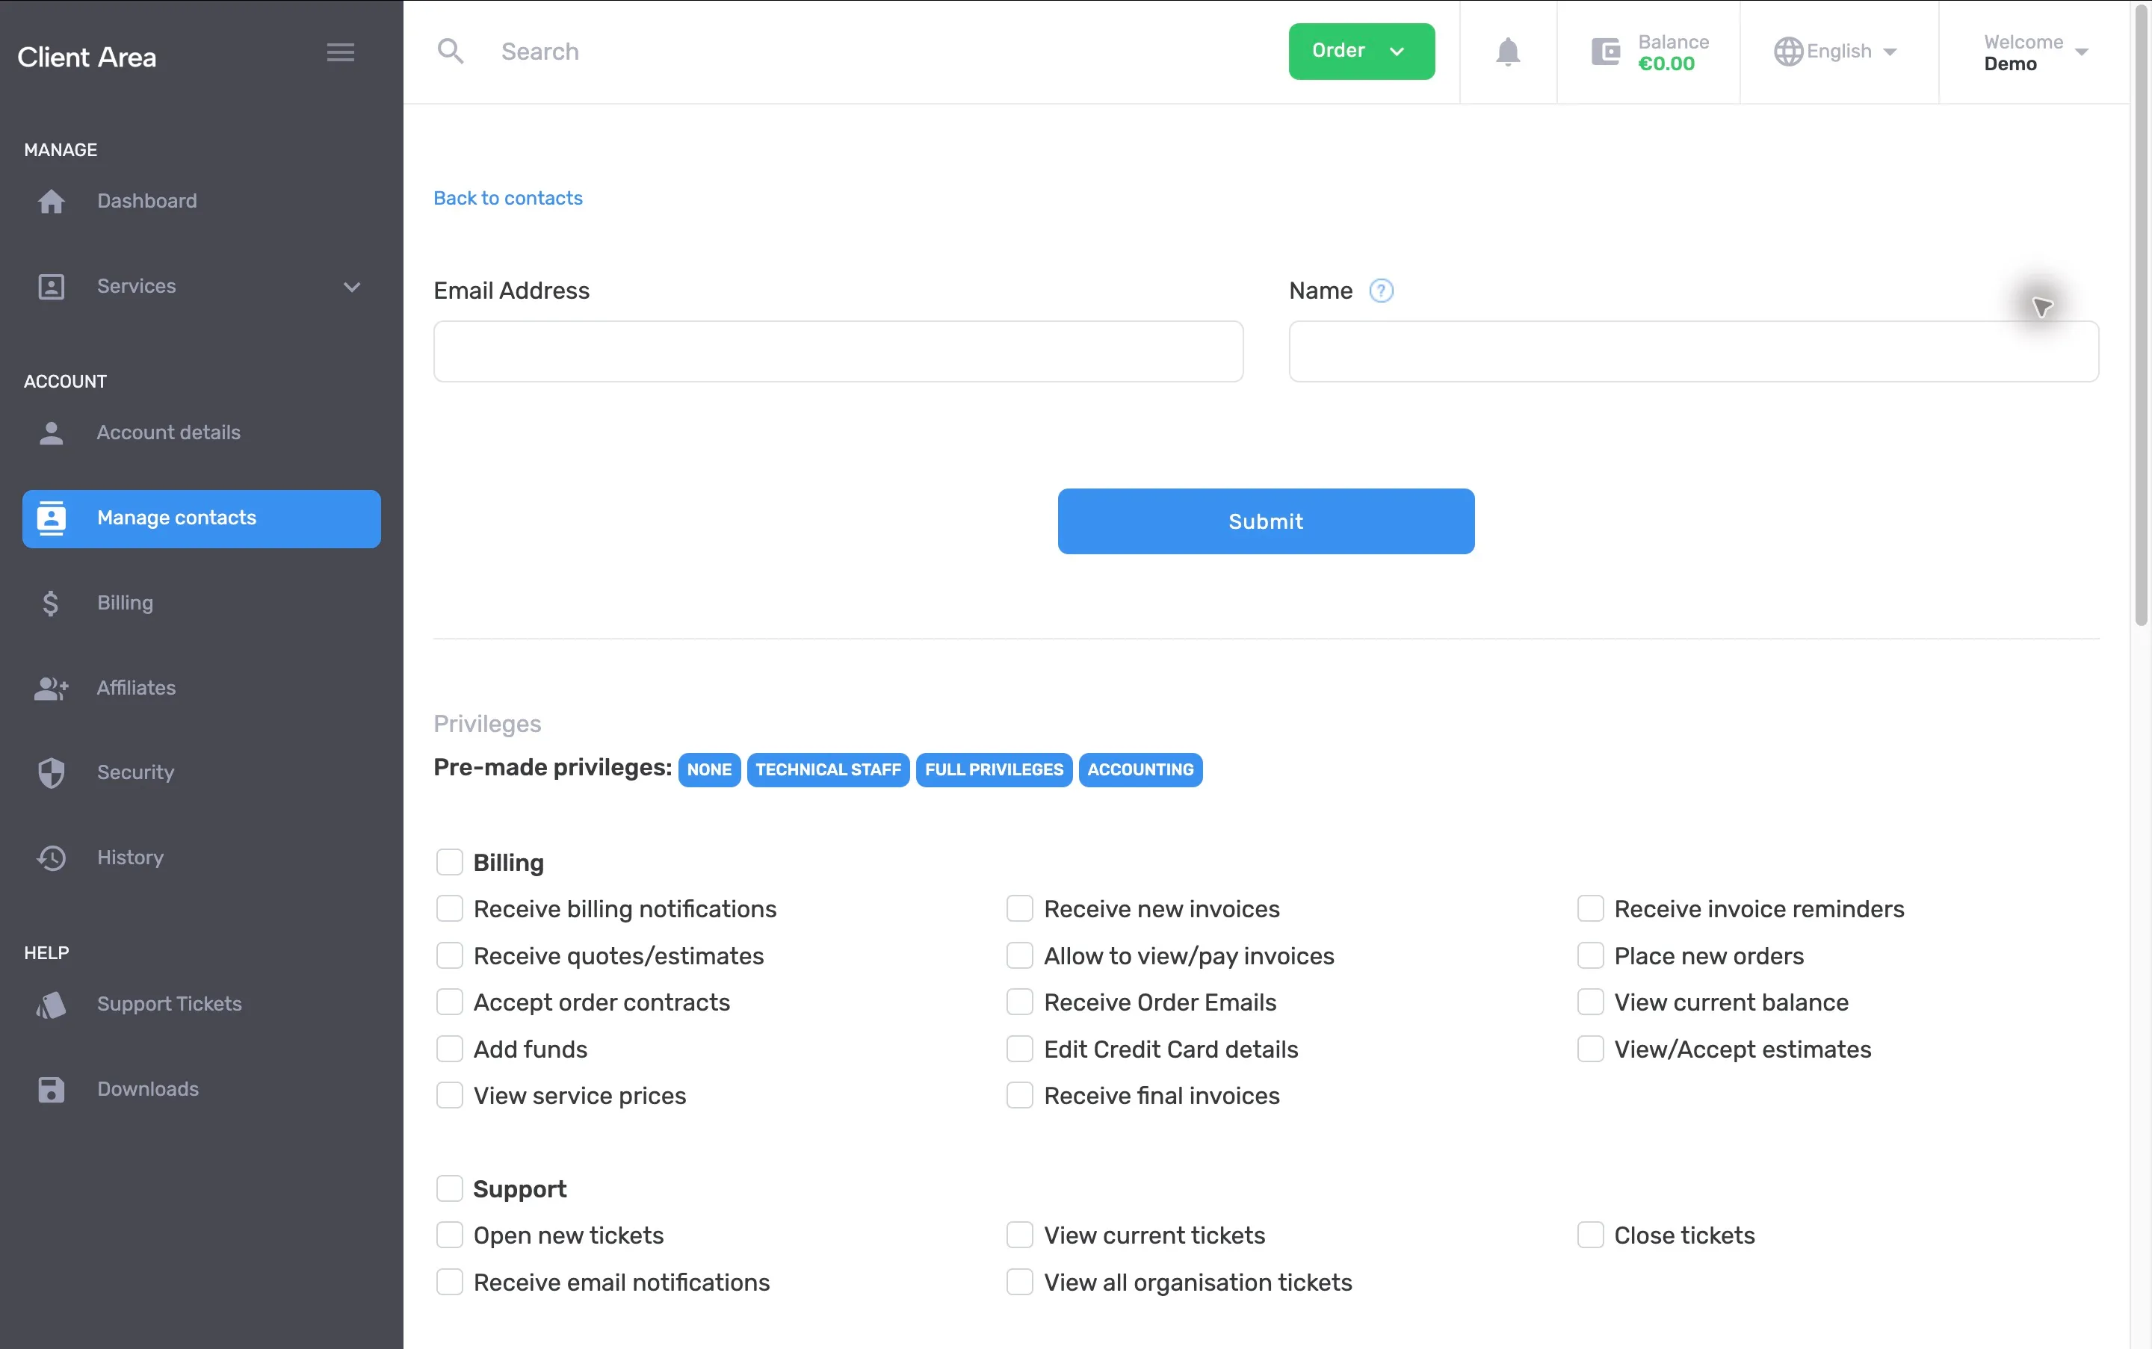Apply FULL PRIVILEGES preset

(994, 770)
